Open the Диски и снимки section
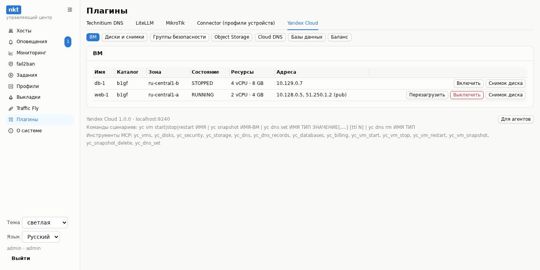Image resolution: width=540 pixels, height=270 pixels. point(125,37)
